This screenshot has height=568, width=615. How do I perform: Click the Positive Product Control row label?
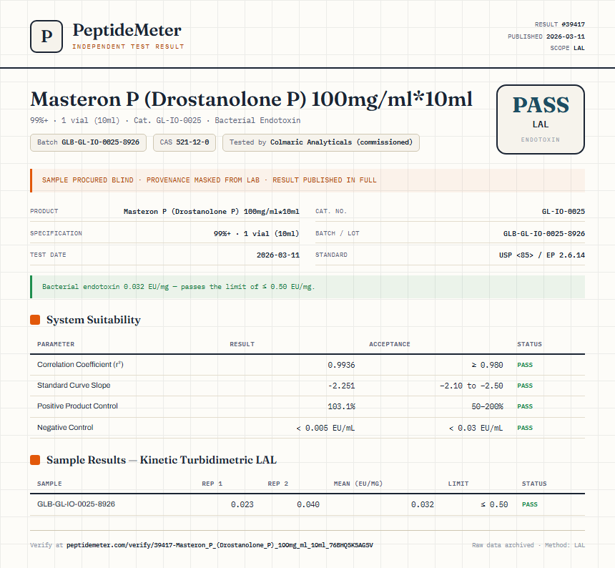point(77,406)
